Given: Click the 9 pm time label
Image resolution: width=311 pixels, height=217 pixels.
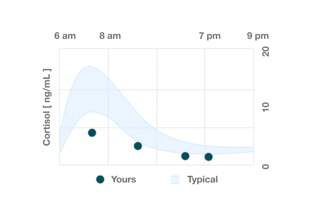Looking at the screenshot, I should tap(258, 36).
